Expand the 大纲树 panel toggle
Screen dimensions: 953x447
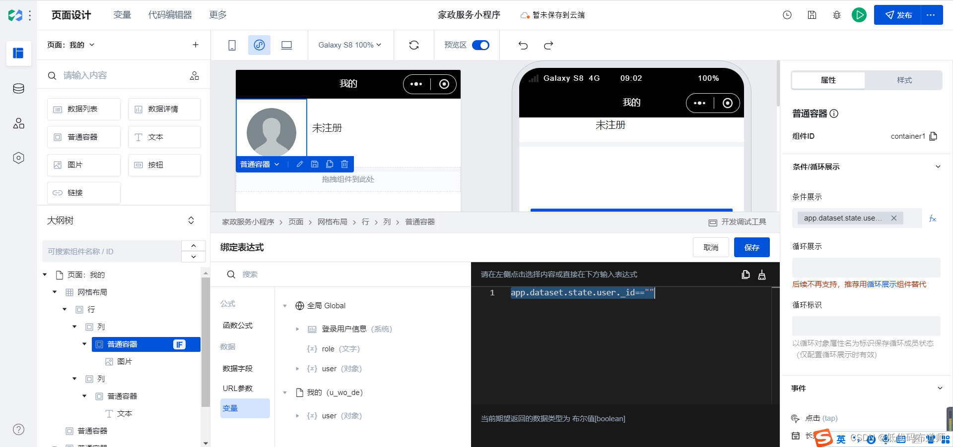click(191, 221)
